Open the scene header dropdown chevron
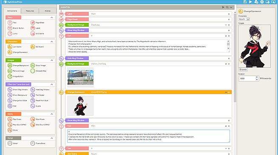This screenshot has width=278, height=155. click(x=231, y=7)
